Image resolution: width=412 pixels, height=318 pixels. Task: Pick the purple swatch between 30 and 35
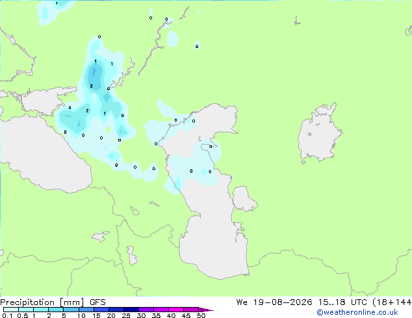pos(146,310)
